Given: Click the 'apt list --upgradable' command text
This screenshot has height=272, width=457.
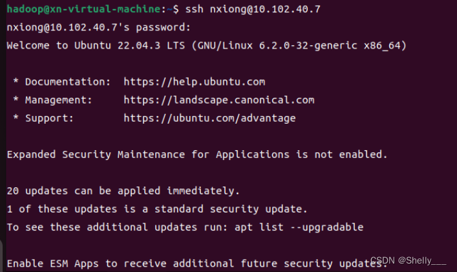Looking at the screenshot, I should 299,227.
